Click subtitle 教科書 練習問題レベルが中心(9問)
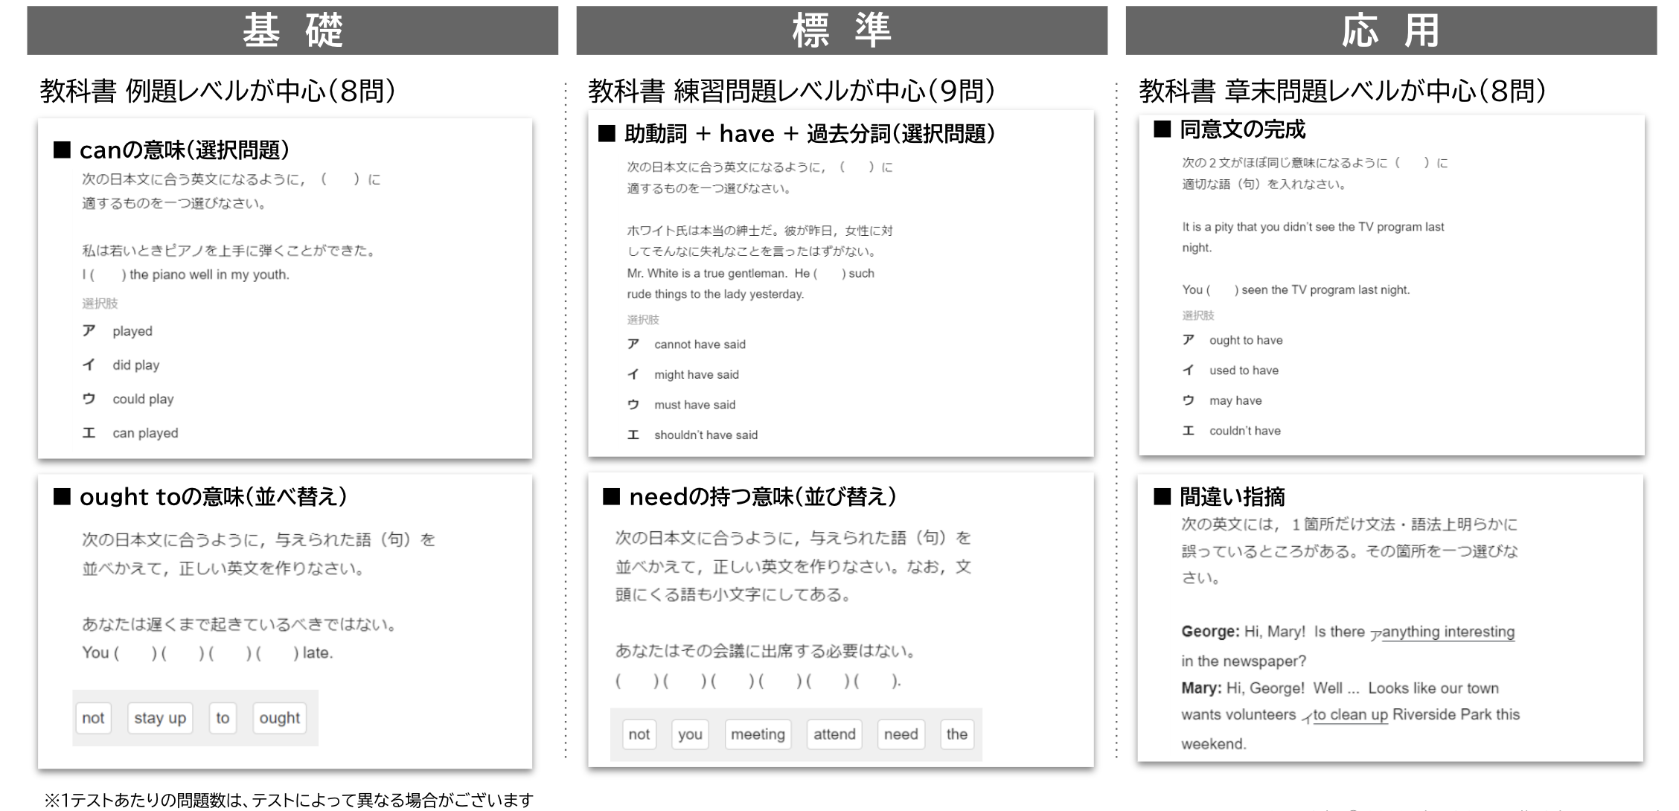This screenshot has width=1679, height=811. pos(792,91)
